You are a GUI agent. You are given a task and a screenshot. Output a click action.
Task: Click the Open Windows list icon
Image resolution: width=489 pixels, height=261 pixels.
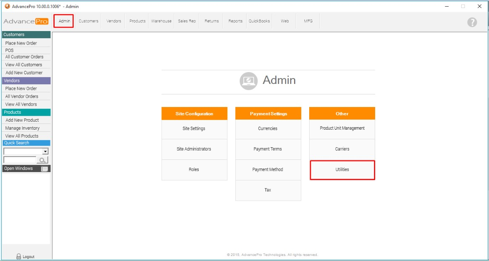(x=45, y=169)
